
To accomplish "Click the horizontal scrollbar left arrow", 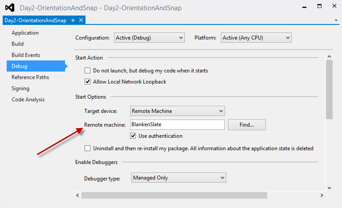I will pyautogui.click(x=78, y=195).
